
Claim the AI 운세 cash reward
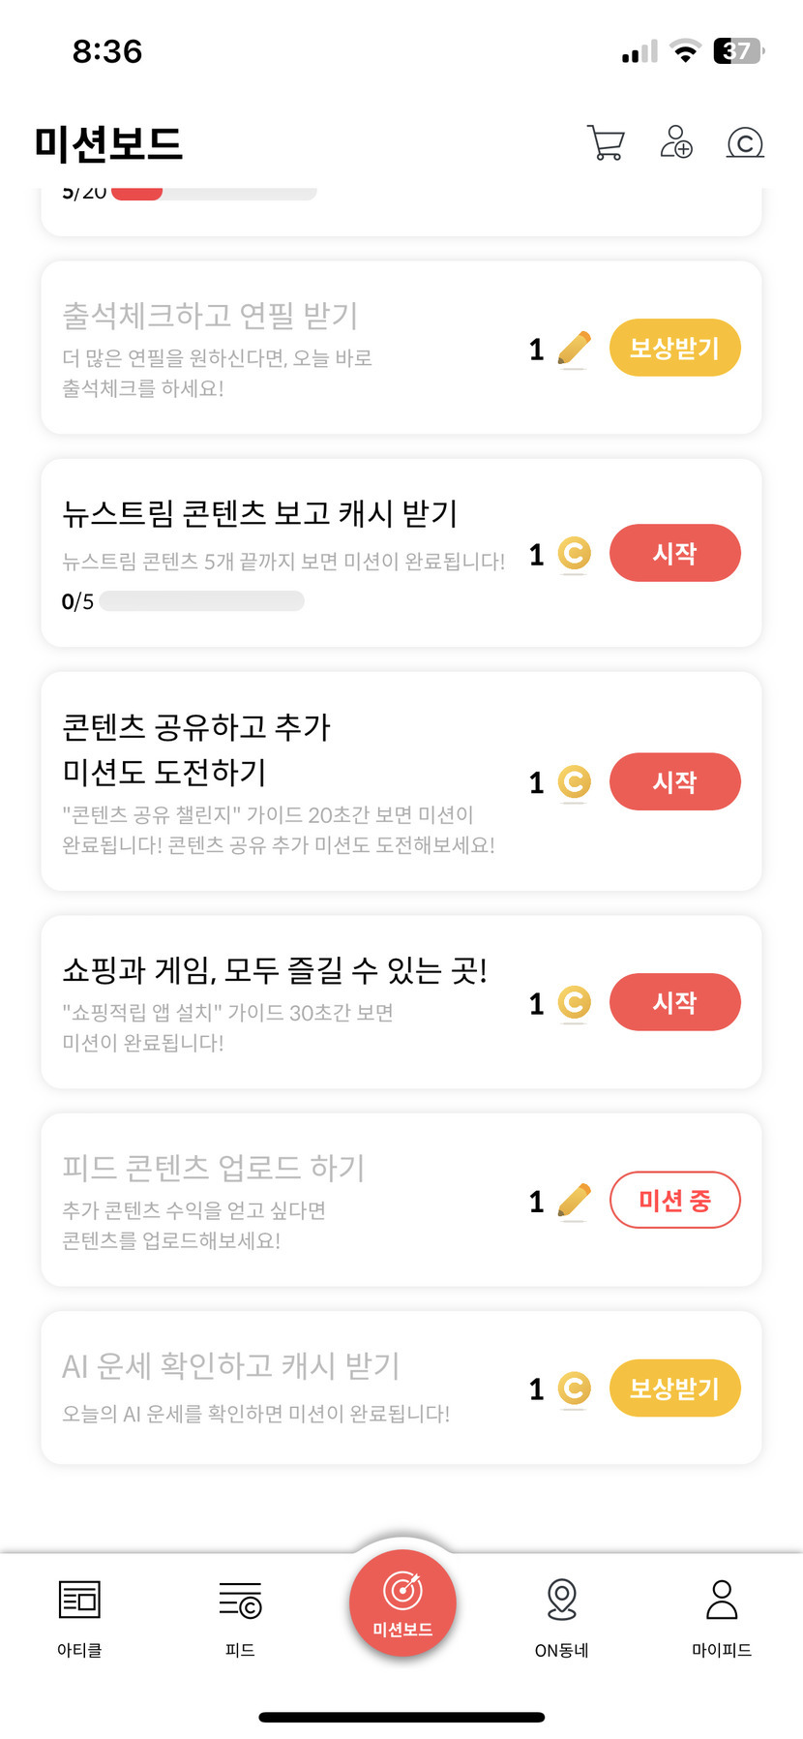click(674, 1388)
